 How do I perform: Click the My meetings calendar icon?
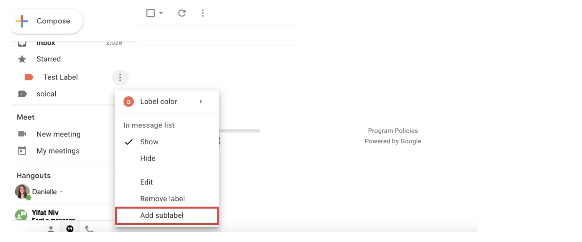[x=22, y=151]
